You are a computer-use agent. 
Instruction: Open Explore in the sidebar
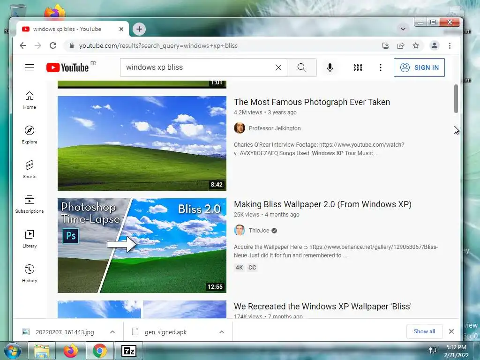(30, 135)
